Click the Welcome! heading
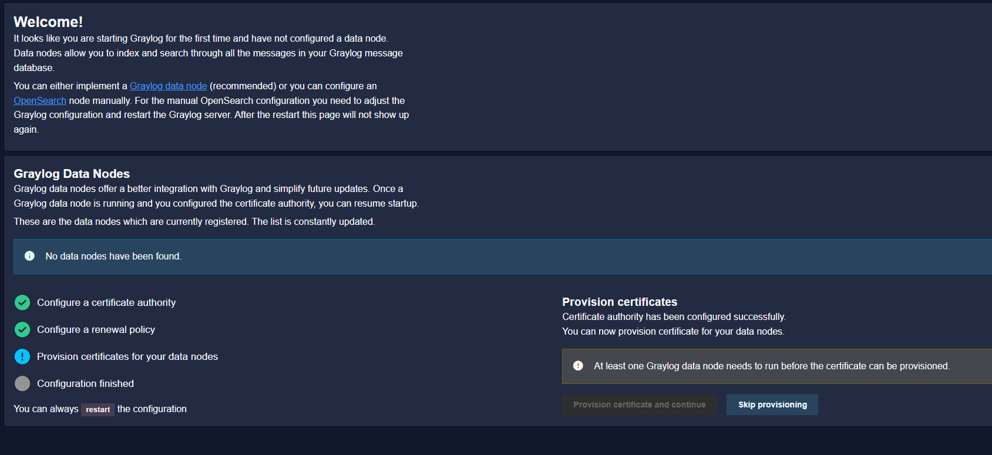 point(48,22)
